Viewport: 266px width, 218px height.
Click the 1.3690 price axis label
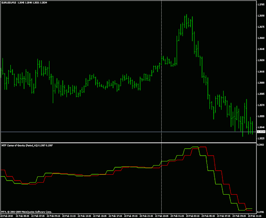pos(261,16)
